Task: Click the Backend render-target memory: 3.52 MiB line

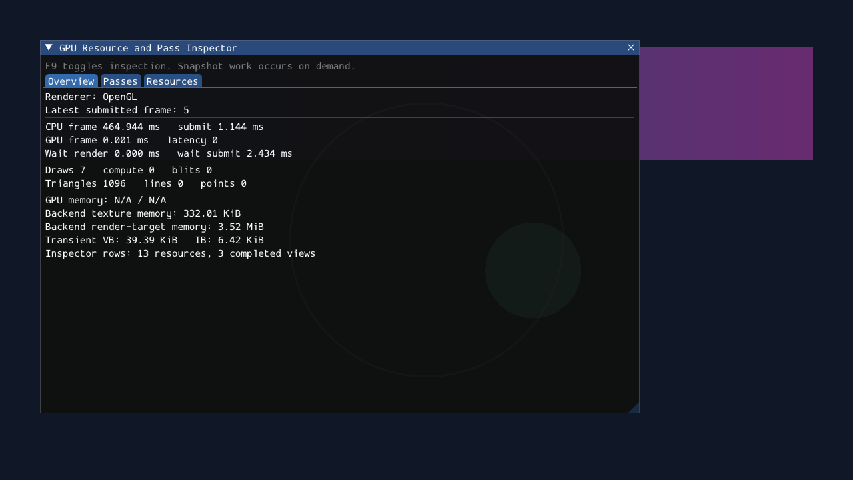Action: pyautogui.click(x=155, y=227)
